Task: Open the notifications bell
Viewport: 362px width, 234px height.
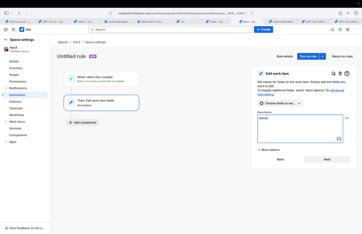Action: click(332, 30)
